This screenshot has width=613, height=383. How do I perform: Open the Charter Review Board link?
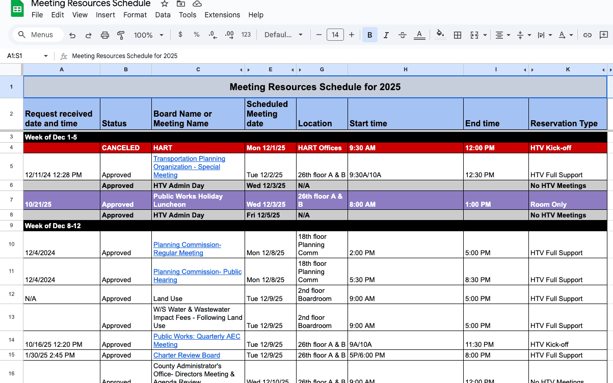186,355
